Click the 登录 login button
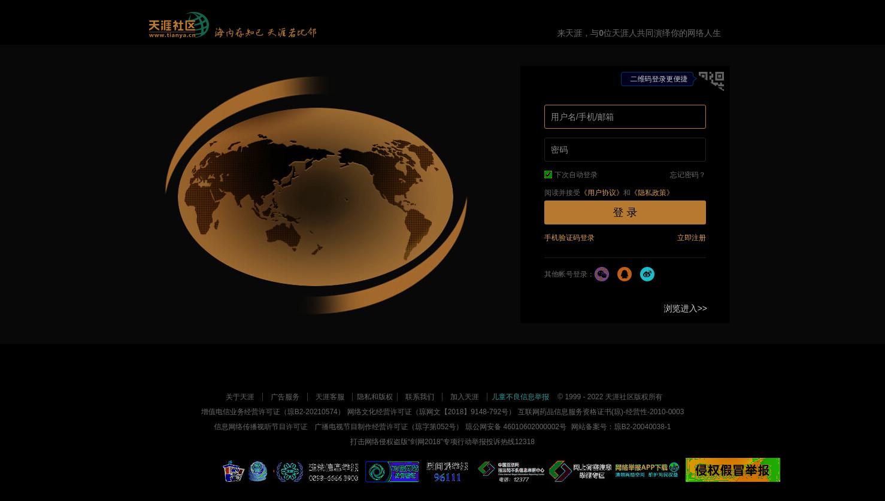Screen dimensions: 885x501 click(x=625, y=212)
